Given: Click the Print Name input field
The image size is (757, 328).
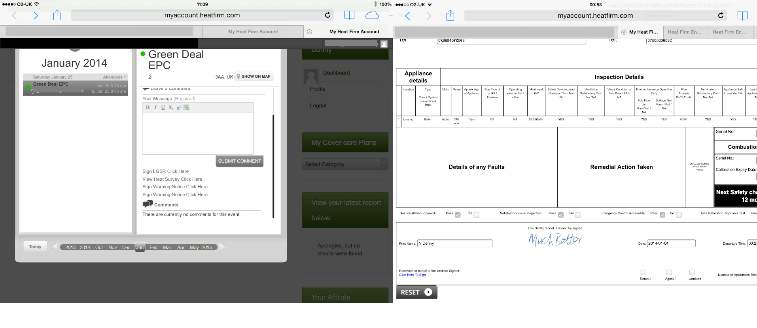Looking at the screenshot, I should point(454,244).
